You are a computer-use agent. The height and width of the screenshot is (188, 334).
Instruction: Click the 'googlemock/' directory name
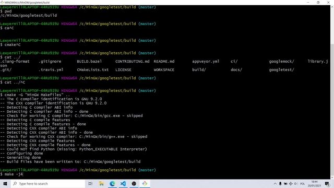(282, 62)
